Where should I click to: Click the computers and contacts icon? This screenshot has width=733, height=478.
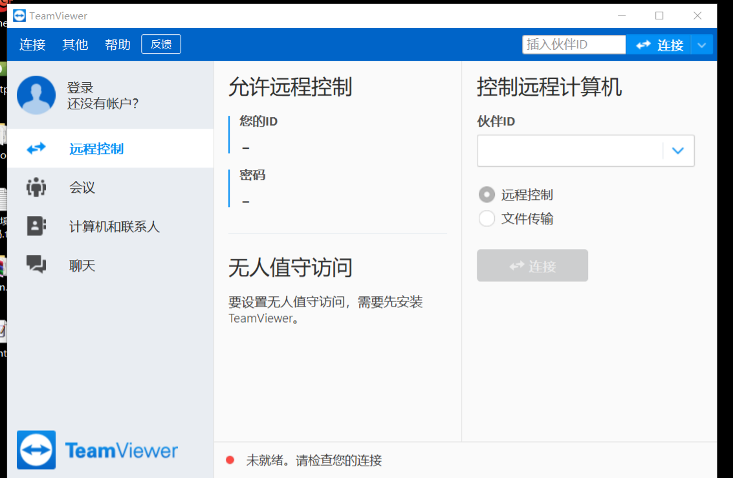pos(36,226)
